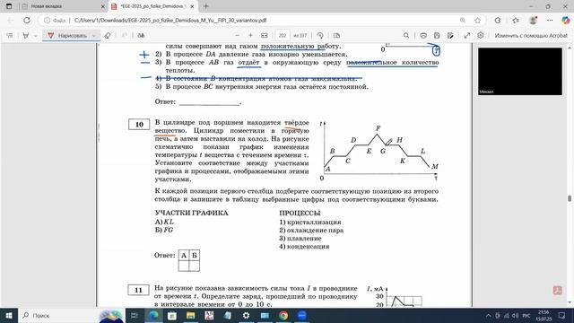Click the file info icon in address bar

[47, 20]
